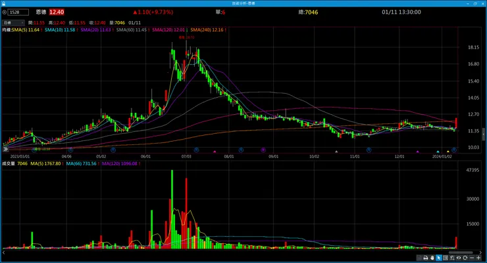Click the lock icon in the title bar

[x=3, y=3]
